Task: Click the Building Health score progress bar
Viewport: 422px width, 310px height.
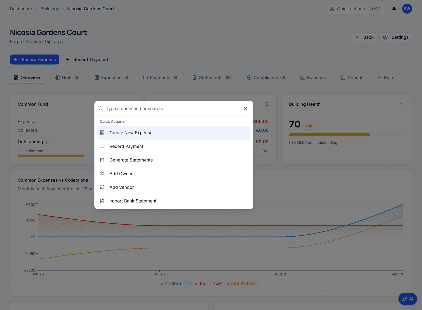Action: (x=346, y=135)
